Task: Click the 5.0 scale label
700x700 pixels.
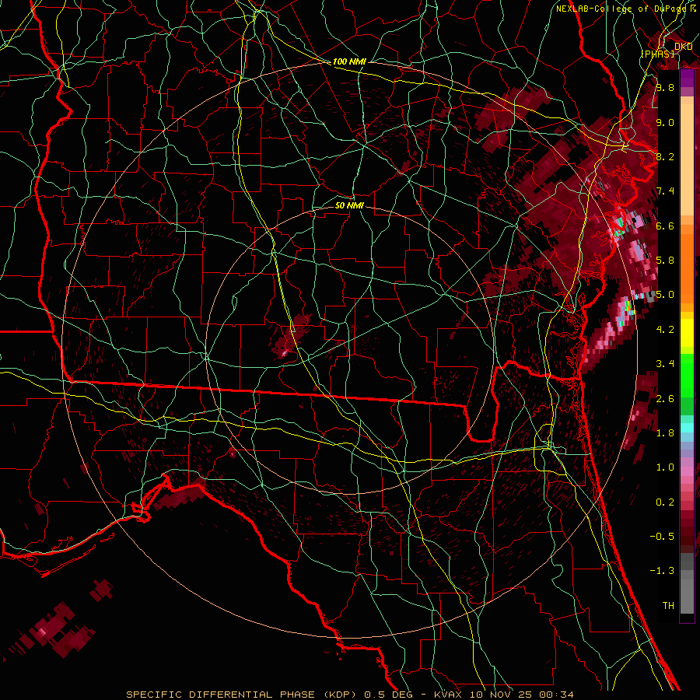Action: pos(665,295)
